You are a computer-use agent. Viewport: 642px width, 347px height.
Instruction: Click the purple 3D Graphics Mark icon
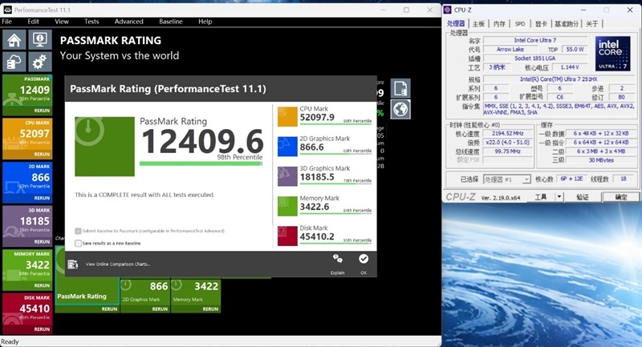(287, 176)
